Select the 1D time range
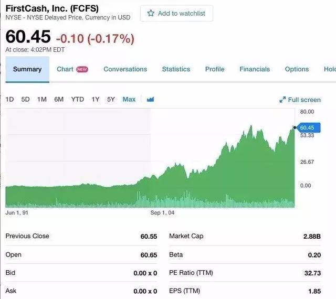The image size is (336, 299). (x=9, y=99)
